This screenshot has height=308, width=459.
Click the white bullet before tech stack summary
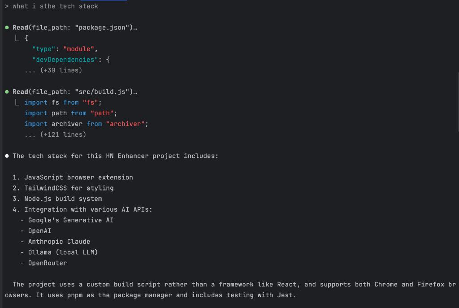[x=7, y=156]
